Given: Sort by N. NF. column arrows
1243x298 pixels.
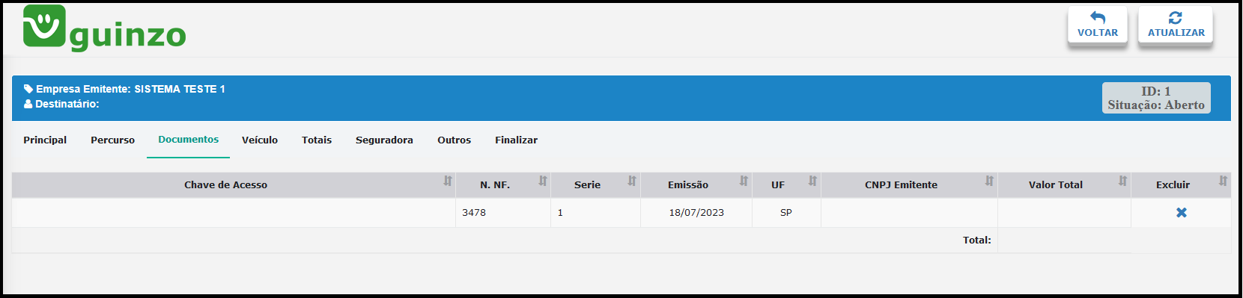Looking at the screenshot, I should point(543,181).
